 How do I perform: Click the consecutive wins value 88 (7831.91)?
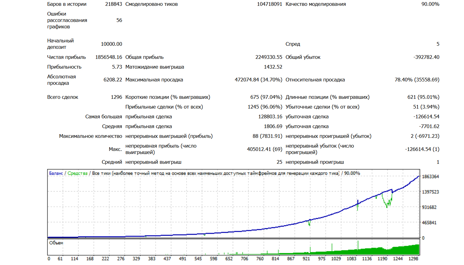click(267, 136)
